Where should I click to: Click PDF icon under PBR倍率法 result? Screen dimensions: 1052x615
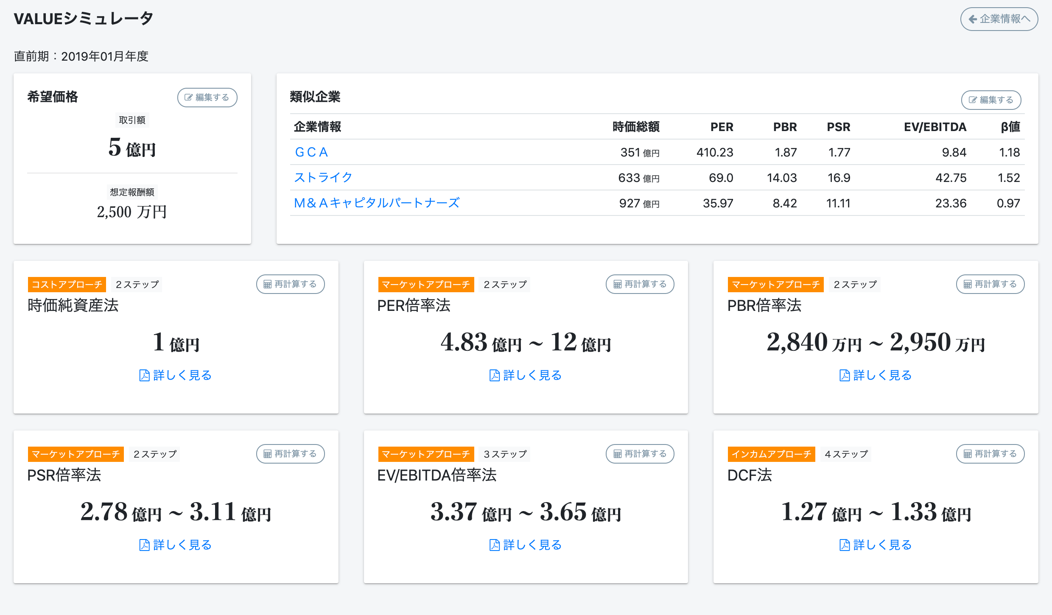844,375
